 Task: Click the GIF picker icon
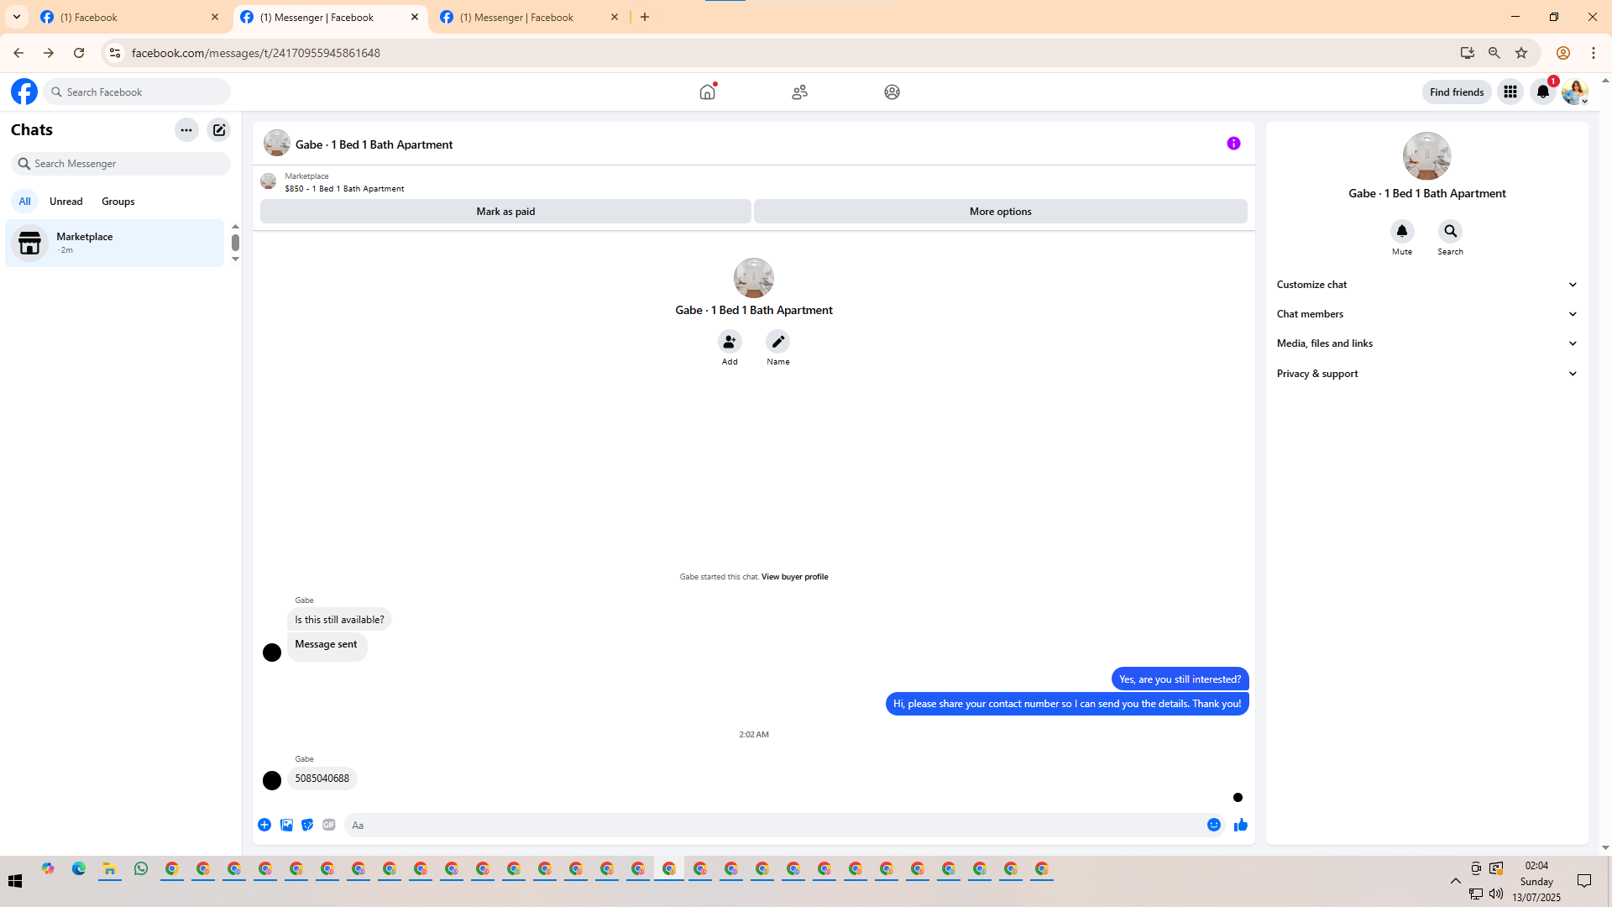point(329,825)
